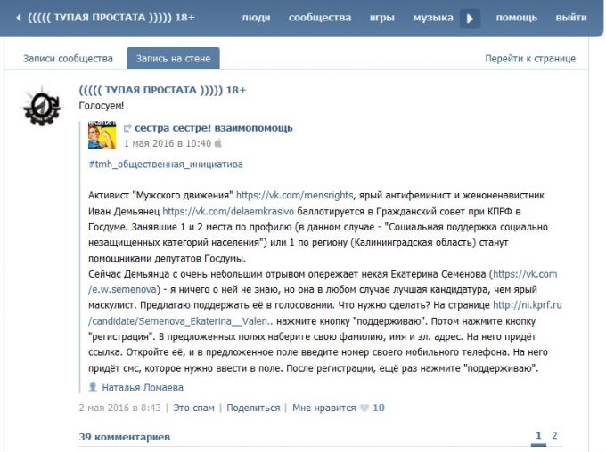Select the Запись на стене tab
The height and width of the screenshot is (452, 606).
173,59
